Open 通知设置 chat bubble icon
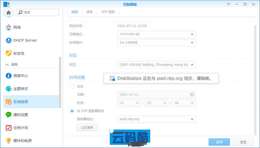This screenshot has width=260, height=148. click(x=9, y=115)
